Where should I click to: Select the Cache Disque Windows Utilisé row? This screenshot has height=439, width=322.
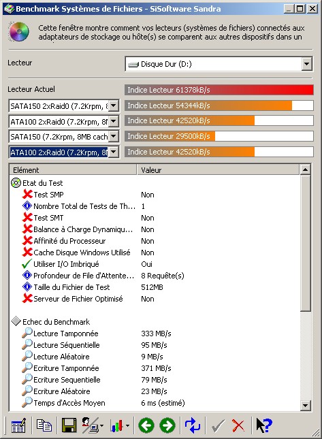(x=155, y=253)
